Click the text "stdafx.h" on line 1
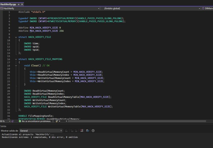The width and height of the screenshot is (213, 148). (x=38, y=12)
